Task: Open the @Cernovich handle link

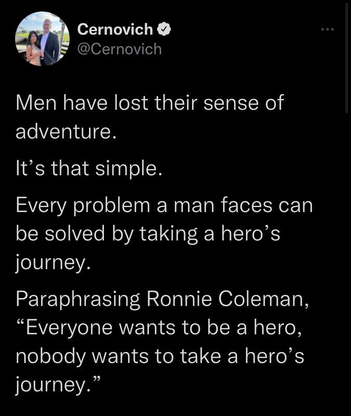Action: pos(120,49)
